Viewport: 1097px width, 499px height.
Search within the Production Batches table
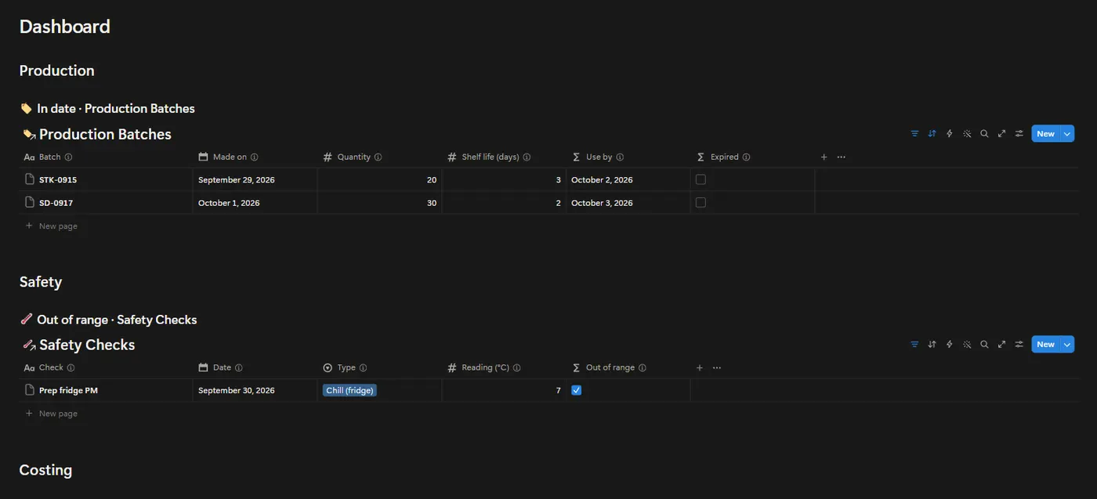point(984,134)
